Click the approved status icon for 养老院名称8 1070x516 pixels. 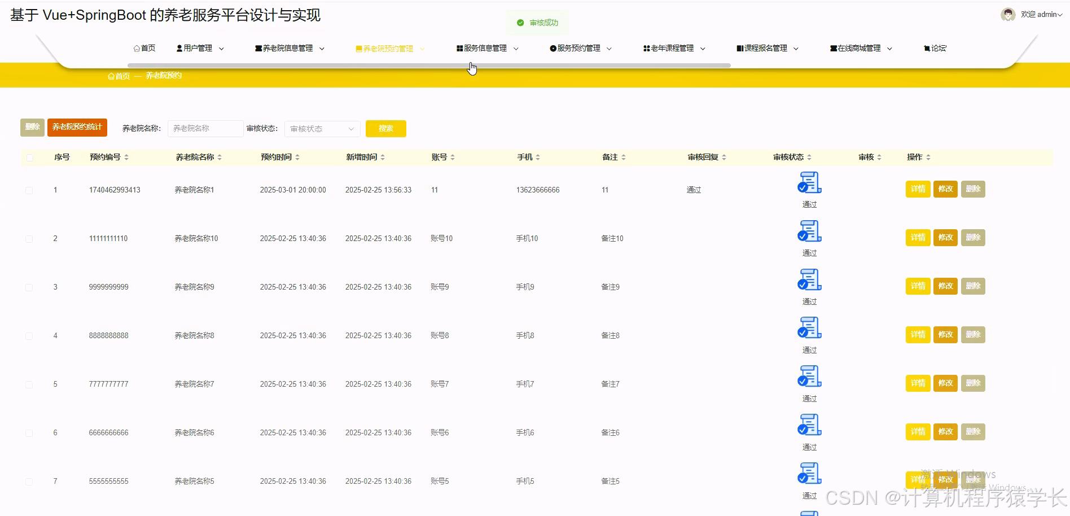[x=809, y=328]
